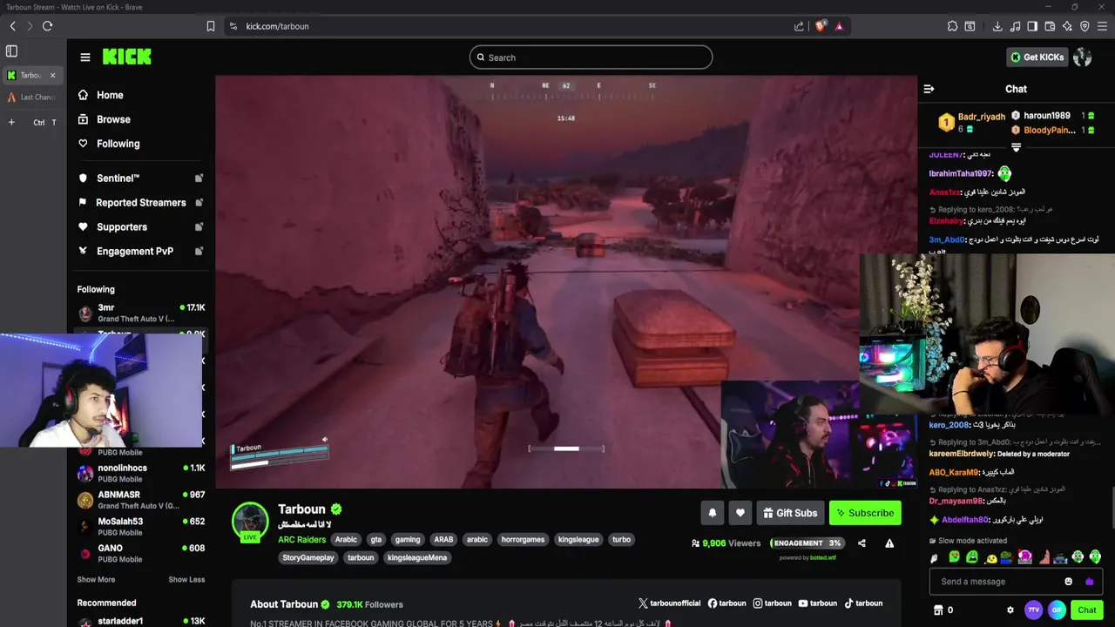
Task: Open Reported Streamers lock icon
Action: point(199,203)
